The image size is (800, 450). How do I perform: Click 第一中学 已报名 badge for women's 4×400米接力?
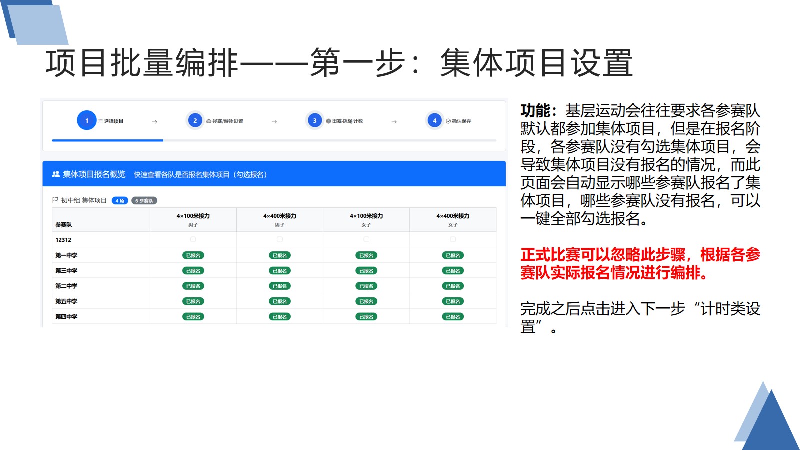pos(453,255)
